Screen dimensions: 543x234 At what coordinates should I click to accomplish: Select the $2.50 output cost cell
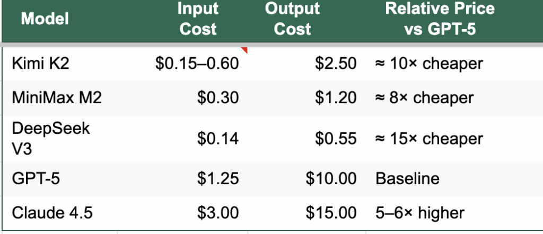pos(336,64)
